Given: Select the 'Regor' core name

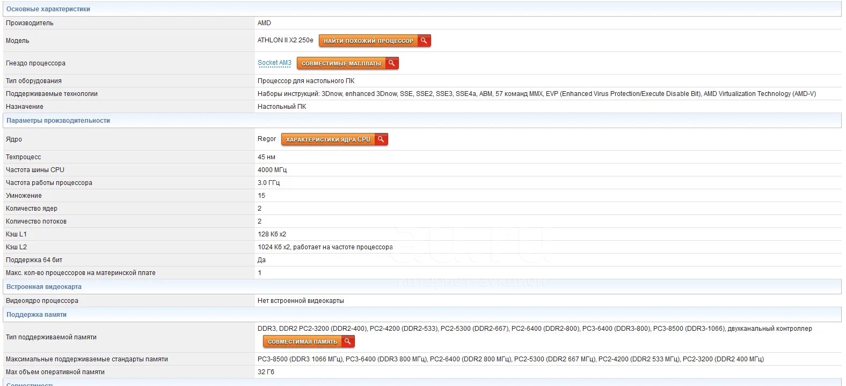Looking at the screenshot, I should pyautogui.click(x=267, y=139).
